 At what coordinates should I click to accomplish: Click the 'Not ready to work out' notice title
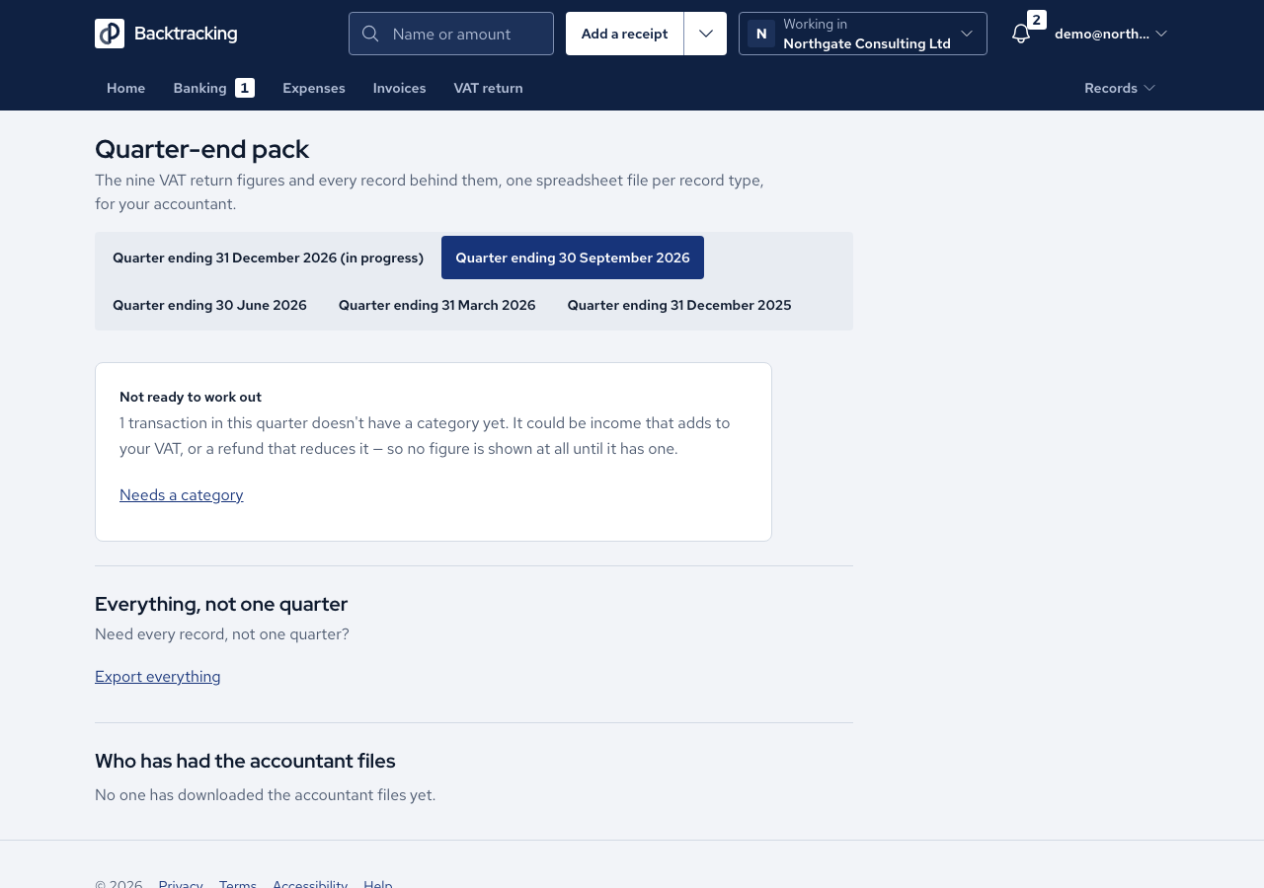(191, 397)
